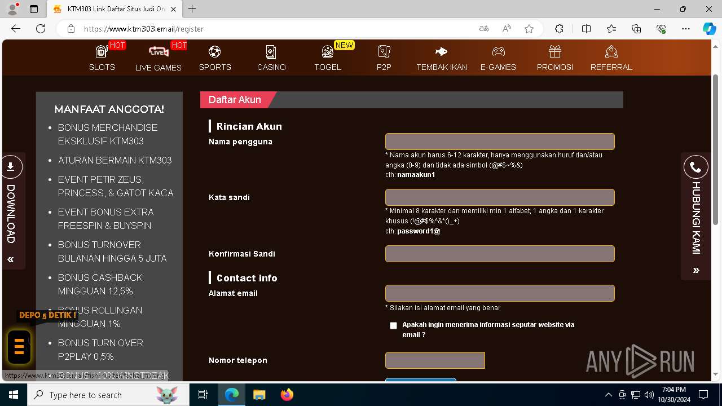Image resolution: width=722 pixels, height=406 pixels.
Task: Click the TOGEL menu label
Action: [x=328, y=67]
